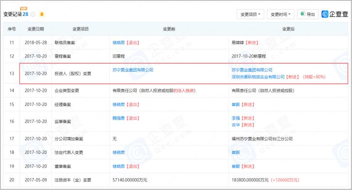Click 易婷婷 in row 11
352x190 pixels.
click(238, 42)
